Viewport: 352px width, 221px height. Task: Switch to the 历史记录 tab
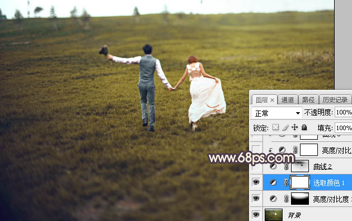[x=335, y=100]
